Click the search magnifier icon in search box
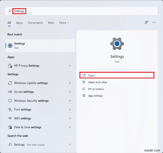This screenshot has height=153, width=163. point(10,11)
